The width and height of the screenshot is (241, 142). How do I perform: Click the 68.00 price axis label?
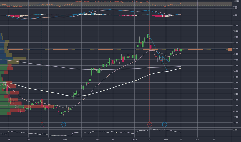pos(236,37)
